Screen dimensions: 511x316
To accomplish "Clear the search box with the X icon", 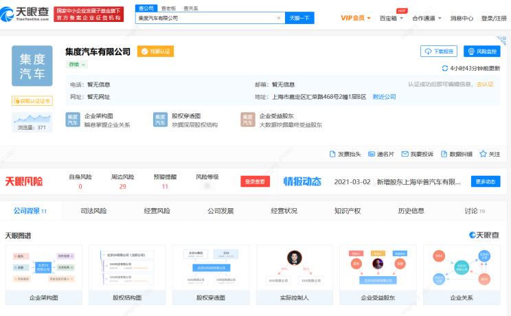I will coord(278,18).
